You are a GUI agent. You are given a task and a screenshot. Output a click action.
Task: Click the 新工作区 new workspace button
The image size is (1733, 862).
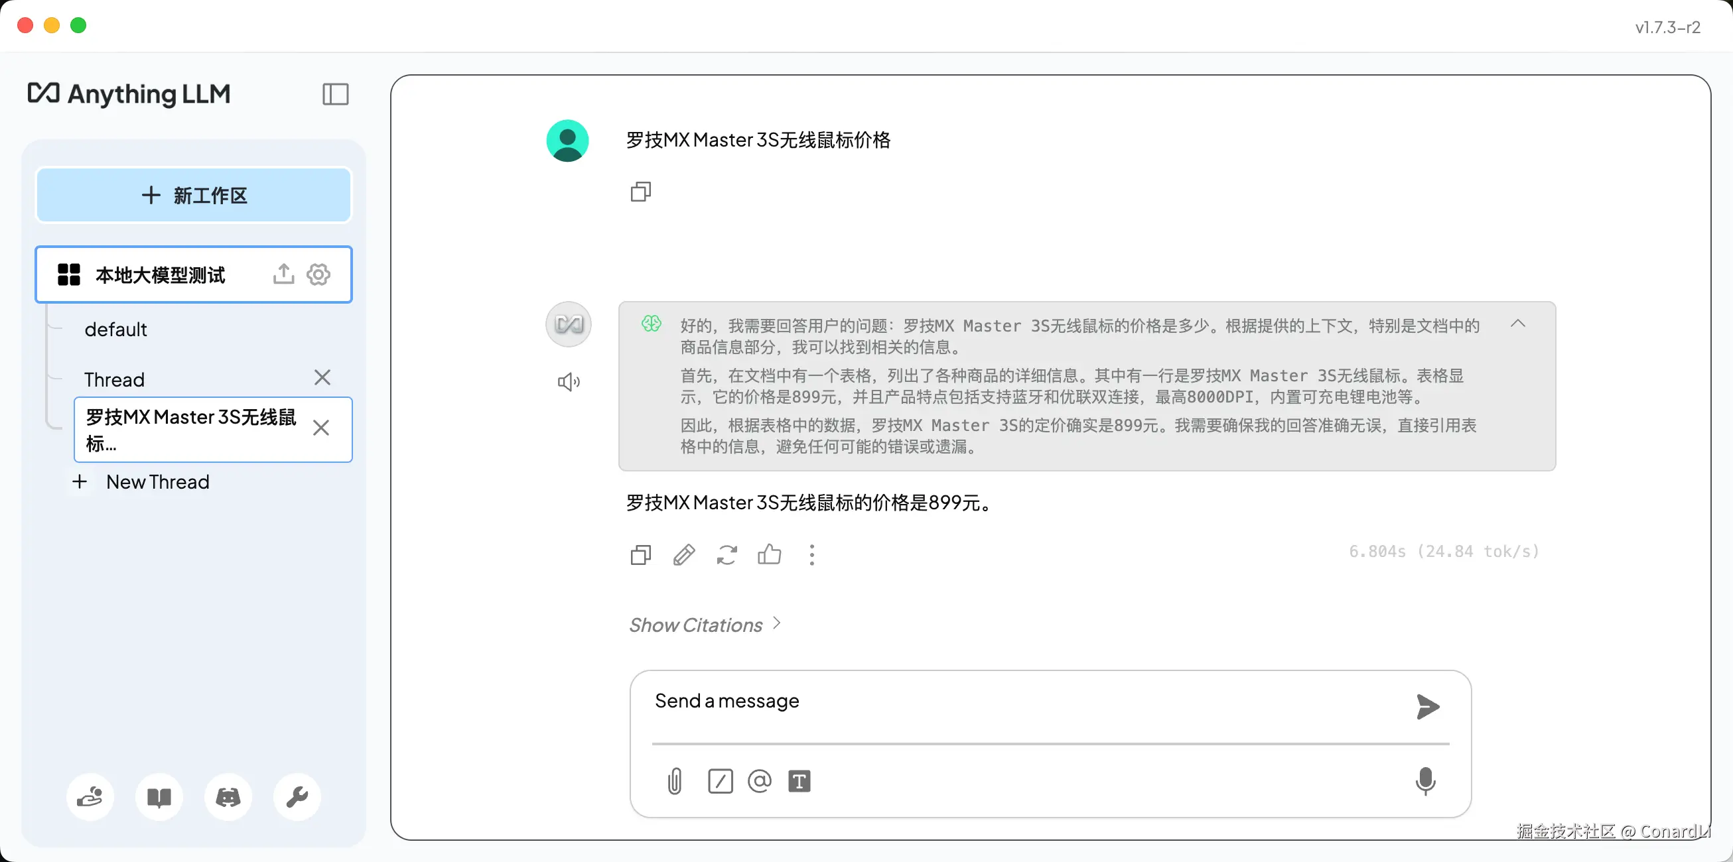[x=194, y=195]
